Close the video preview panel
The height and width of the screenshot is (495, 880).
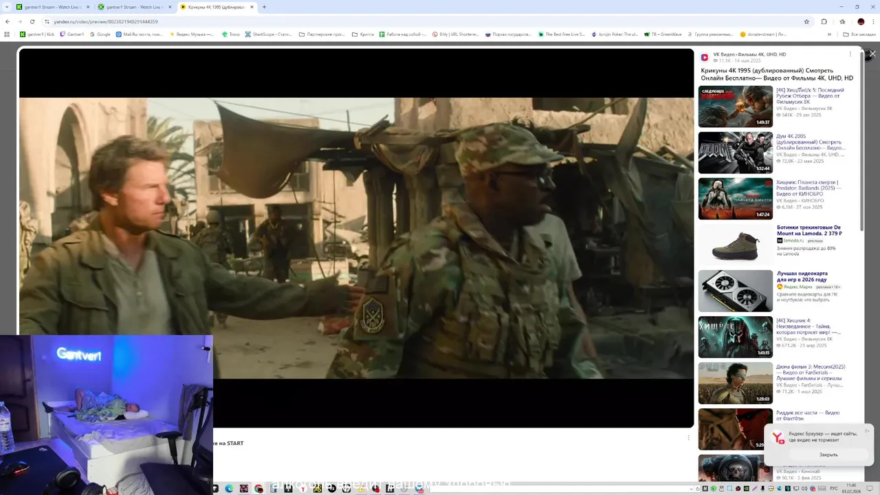872,54
